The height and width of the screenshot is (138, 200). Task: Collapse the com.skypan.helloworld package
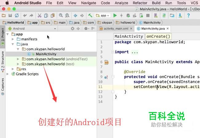click(18, 49)
